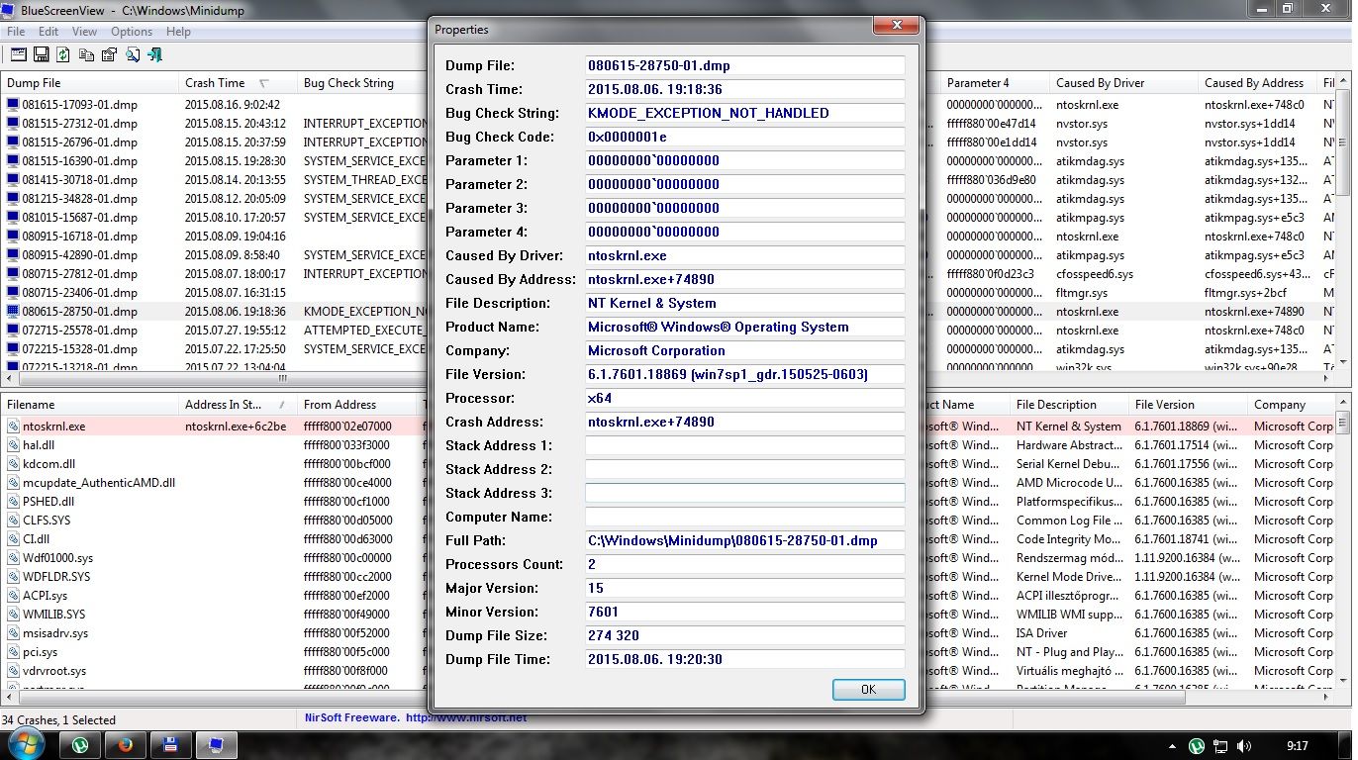Image resolution: width=1358 pixels, height=760 pixels.
Task: Click the Find magnifier toolbar icon
Action: pos(133,54)
